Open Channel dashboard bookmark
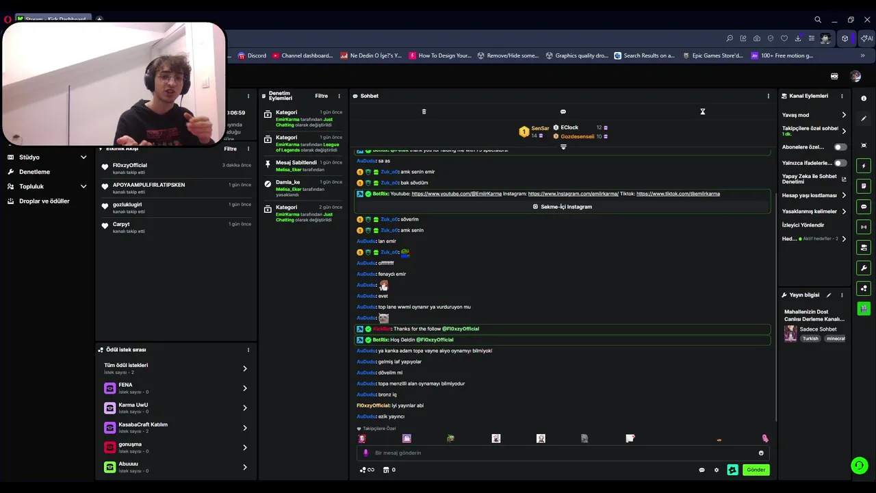 click(302, 55)
